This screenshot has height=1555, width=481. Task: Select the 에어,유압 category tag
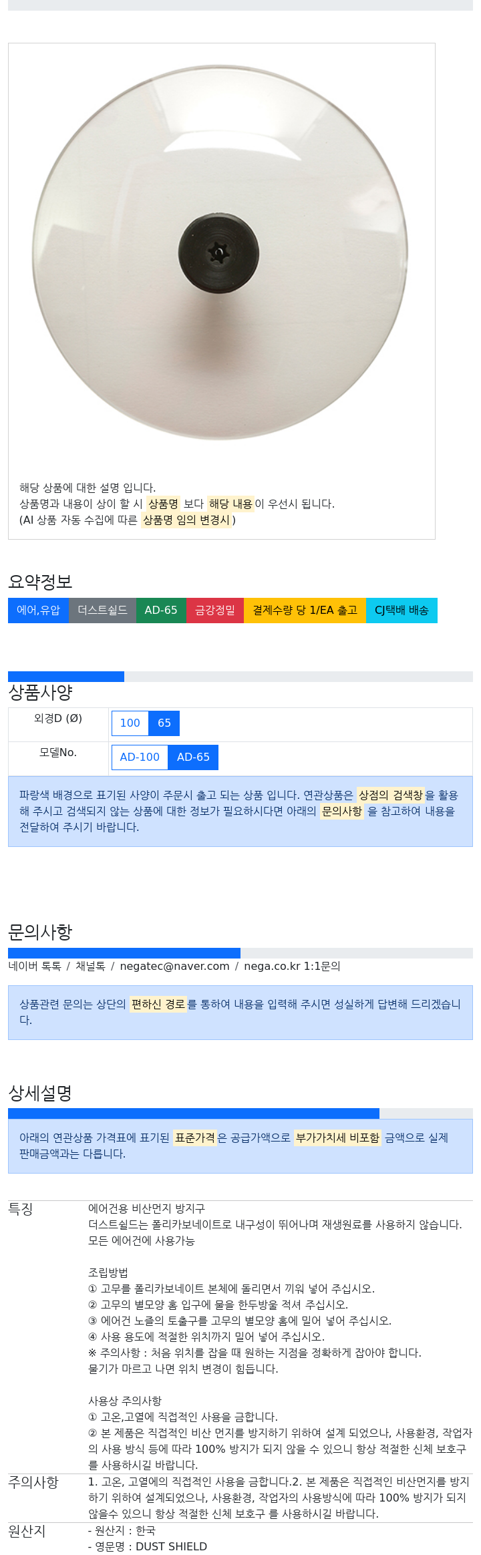click(x=38, y=611)
